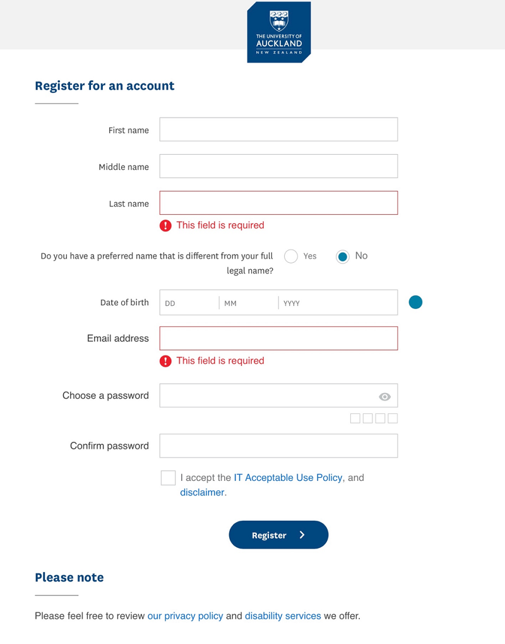Click the year YYYY field
This screenshot has height=644, width=505.
337,303
